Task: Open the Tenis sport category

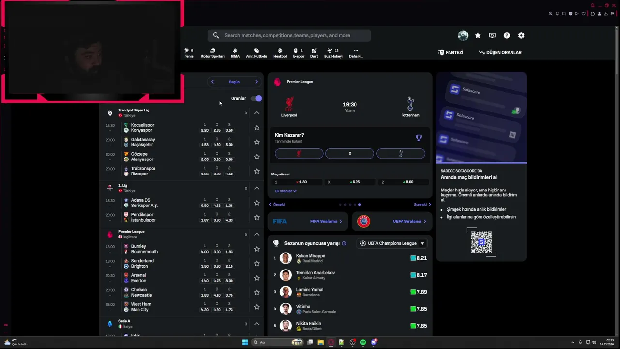Action: click(189, 53)
